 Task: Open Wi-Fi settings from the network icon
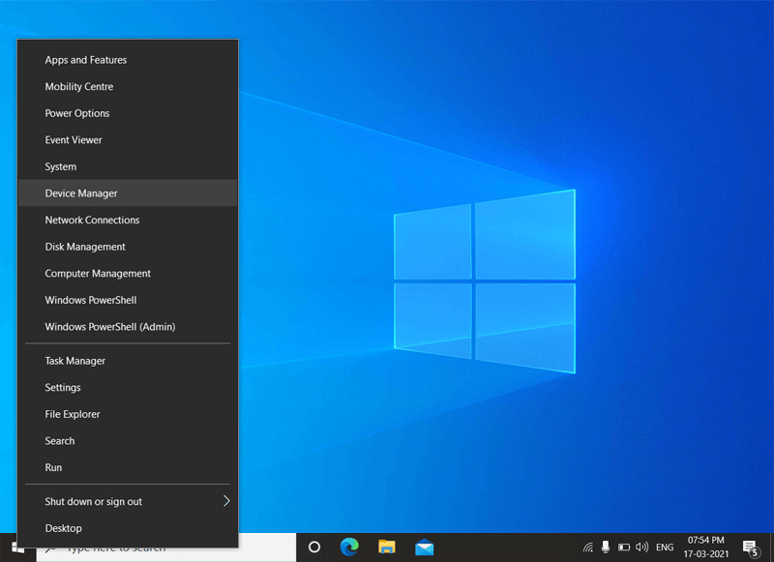point(587,547)
